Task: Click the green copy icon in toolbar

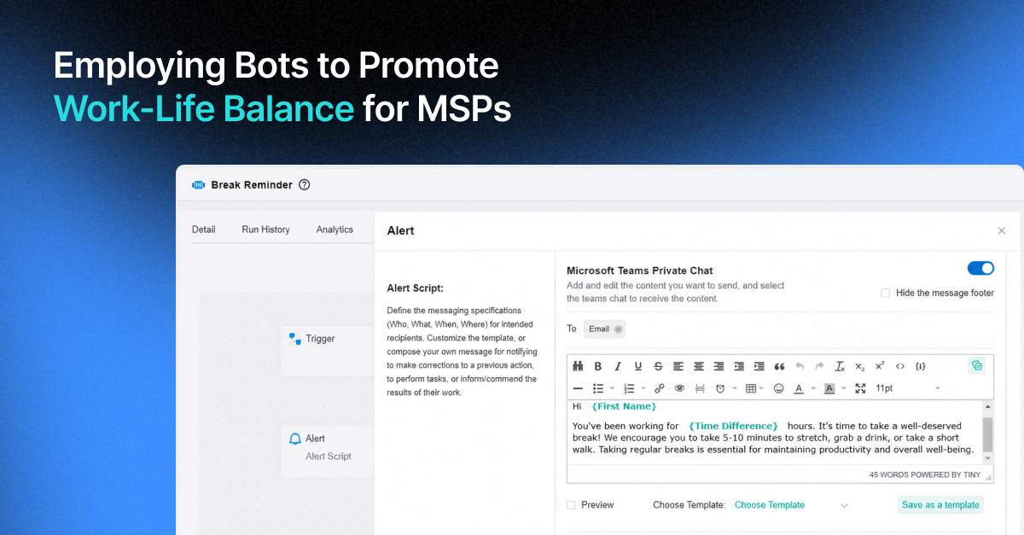Action: [977, 365]
